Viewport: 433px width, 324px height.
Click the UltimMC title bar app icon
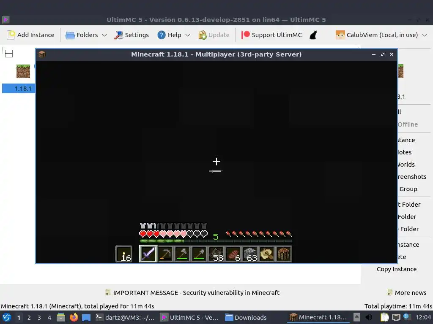(x=6, y=20)
